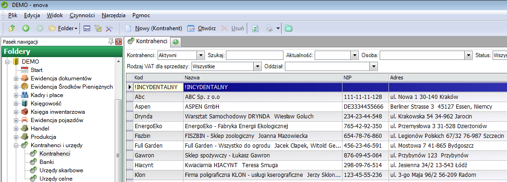Image resolution: width=507 pixels, height=182 pixels.
Task: Select Banki in the folder tree
Action: (x=46, y=162)
